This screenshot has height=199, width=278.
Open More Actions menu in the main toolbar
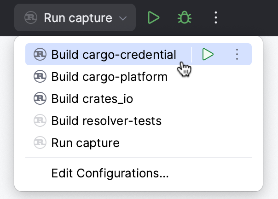click(x=215, y=18)
